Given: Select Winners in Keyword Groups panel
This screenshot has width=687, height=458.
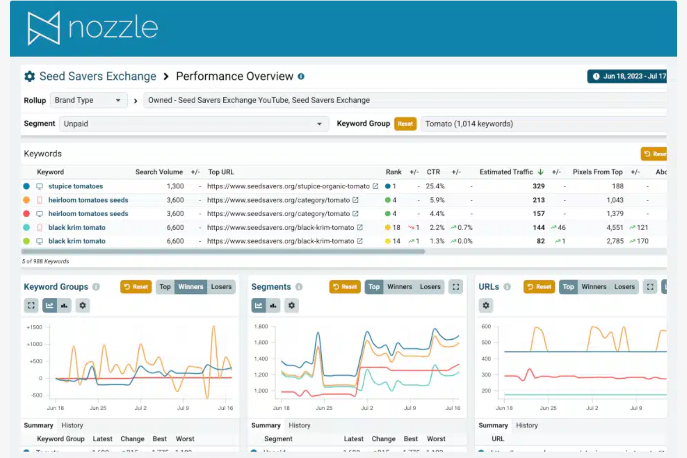Looking at the screenshot, I should 191,287.
